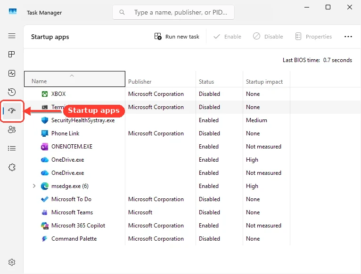Click Disabled status of XBOX
Viewport: 361px width, 274px height.
pyautogui.click(x=209, y=94)
